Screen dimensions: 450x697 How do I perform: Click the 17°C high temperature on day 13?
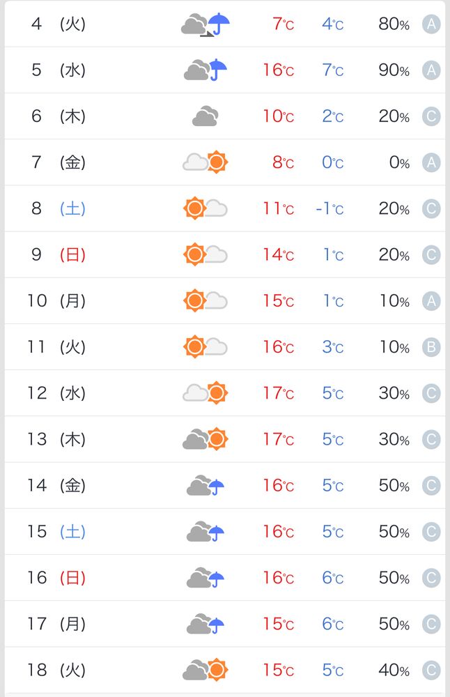(x=278, y=439)
